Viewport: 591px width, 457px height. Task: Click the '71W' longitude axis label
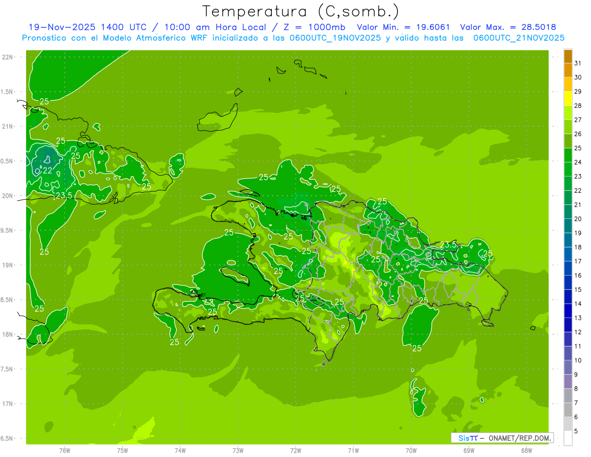click(353, 450)
